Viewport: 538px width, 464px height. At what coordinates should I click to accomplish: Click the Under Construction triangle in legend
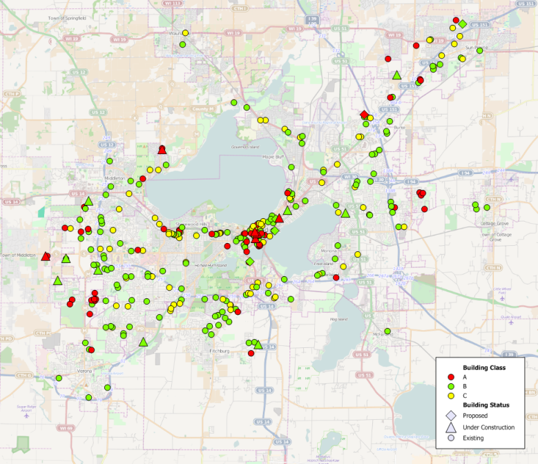pos(450,427)
